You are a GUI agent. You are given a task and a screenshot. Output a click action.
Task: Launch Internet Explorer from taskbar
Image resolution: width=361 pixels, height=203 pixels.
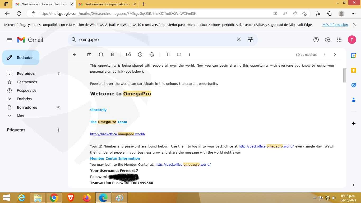[x=21, y=198]
